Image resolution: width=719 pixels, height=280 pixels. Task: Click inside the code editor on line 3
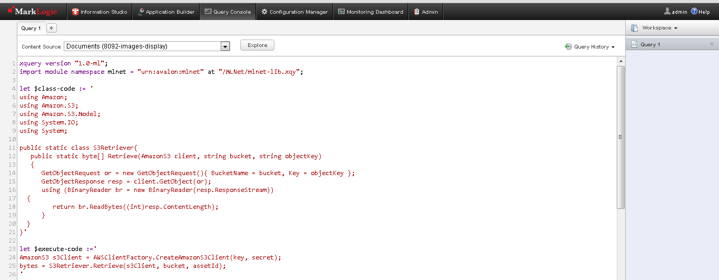[x=316, y=80]
